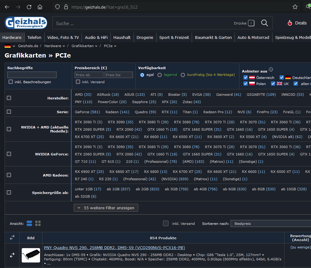Check inkl. Versand under Preisbereich
Image resolution: width=311 pixels, height=268 pixels.
(x=78, y=82)
